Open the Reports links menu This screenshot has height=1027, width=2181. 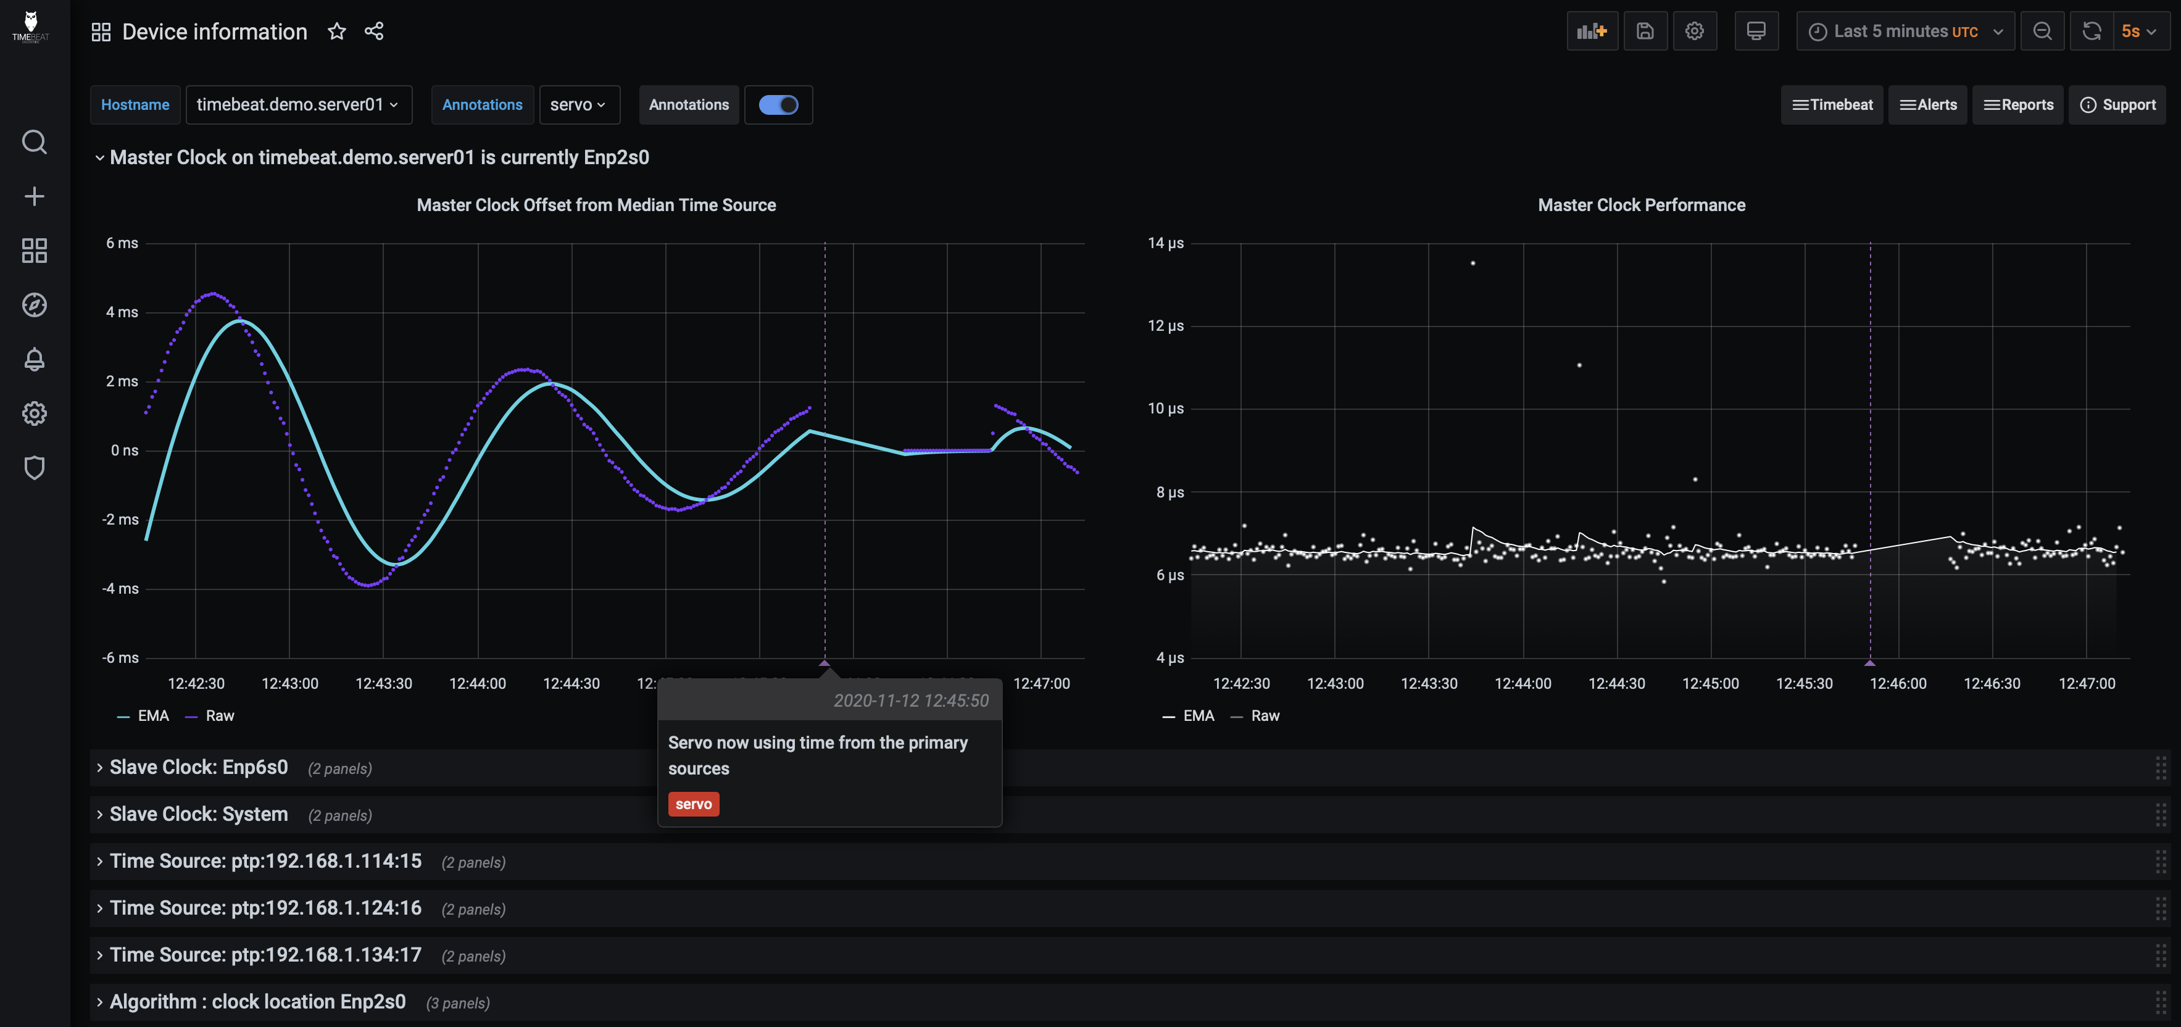tap(2019, 105)
